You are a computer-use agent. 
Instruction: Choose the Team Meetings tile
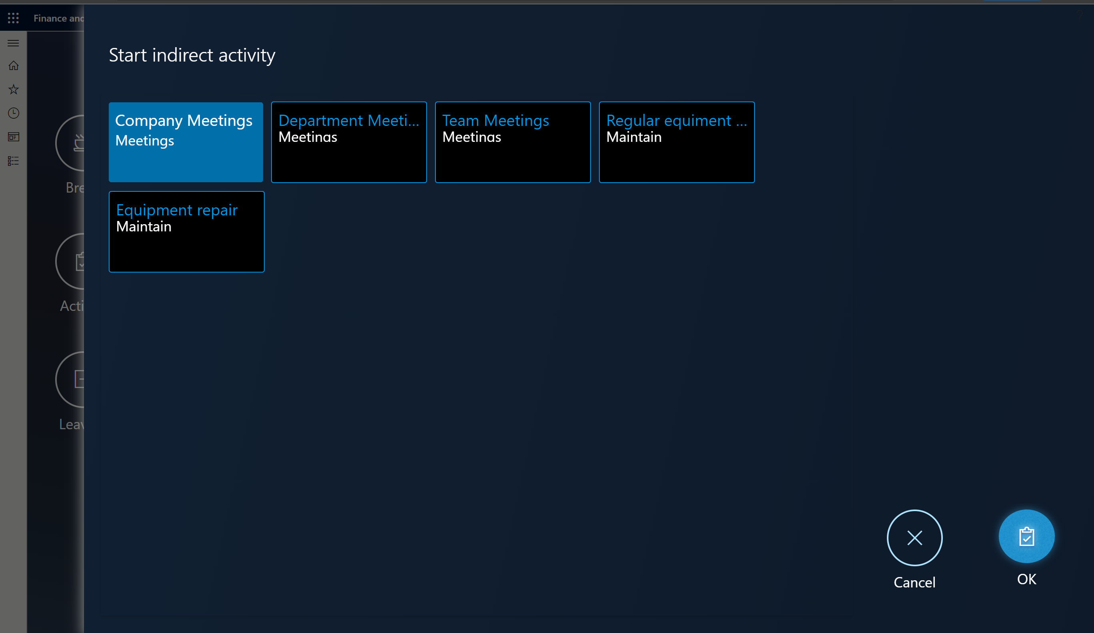[x=513, y=142]
